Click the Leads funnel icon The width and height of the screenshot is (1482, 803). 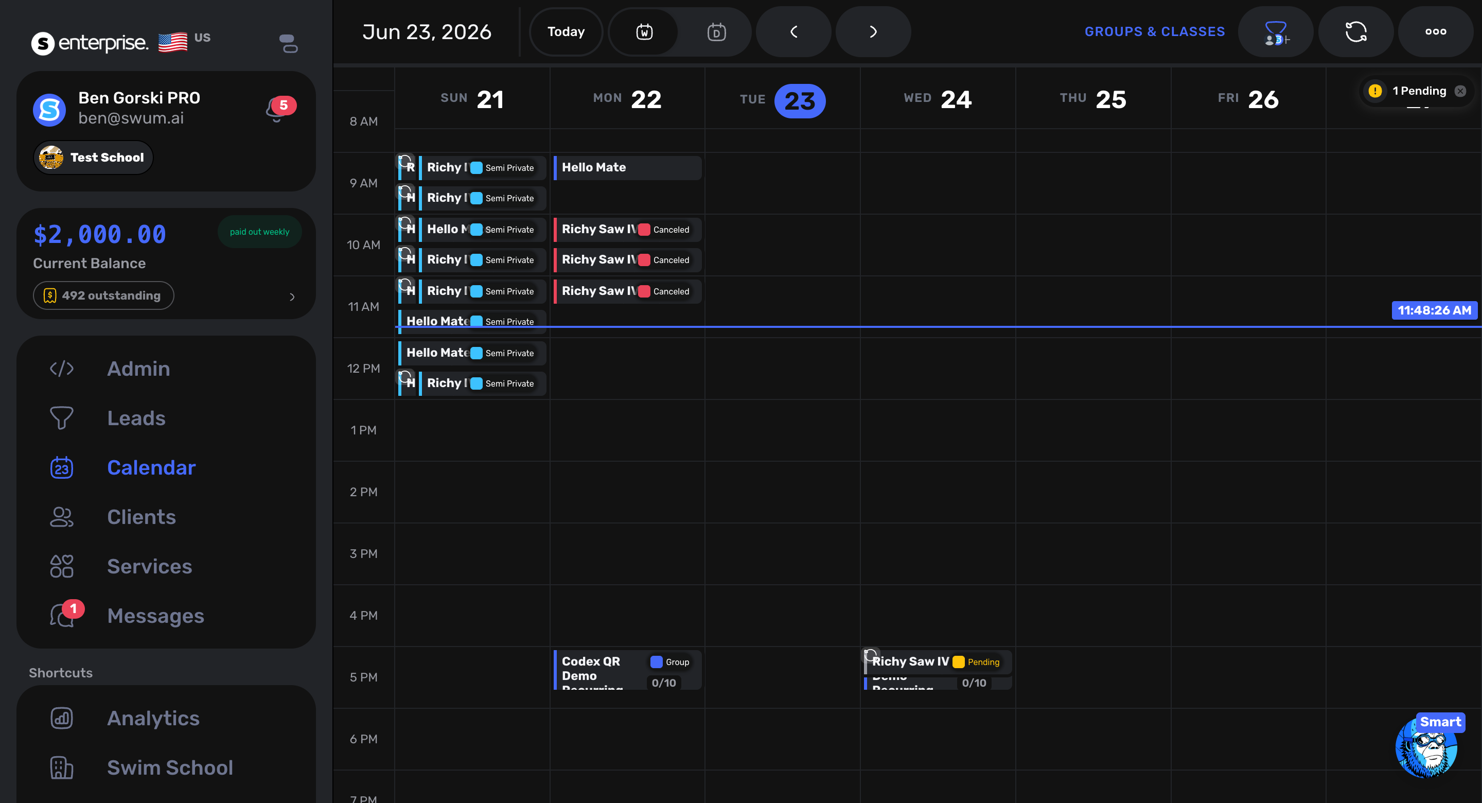click(x=62, y=418)
